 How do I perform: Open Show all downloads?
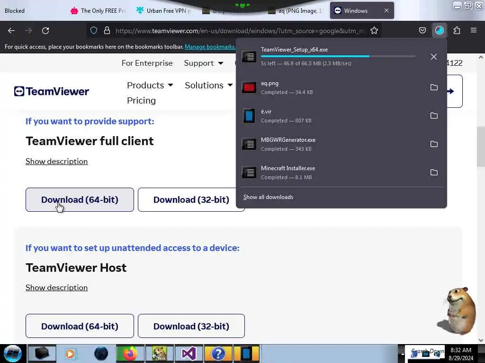coord(268,197)
